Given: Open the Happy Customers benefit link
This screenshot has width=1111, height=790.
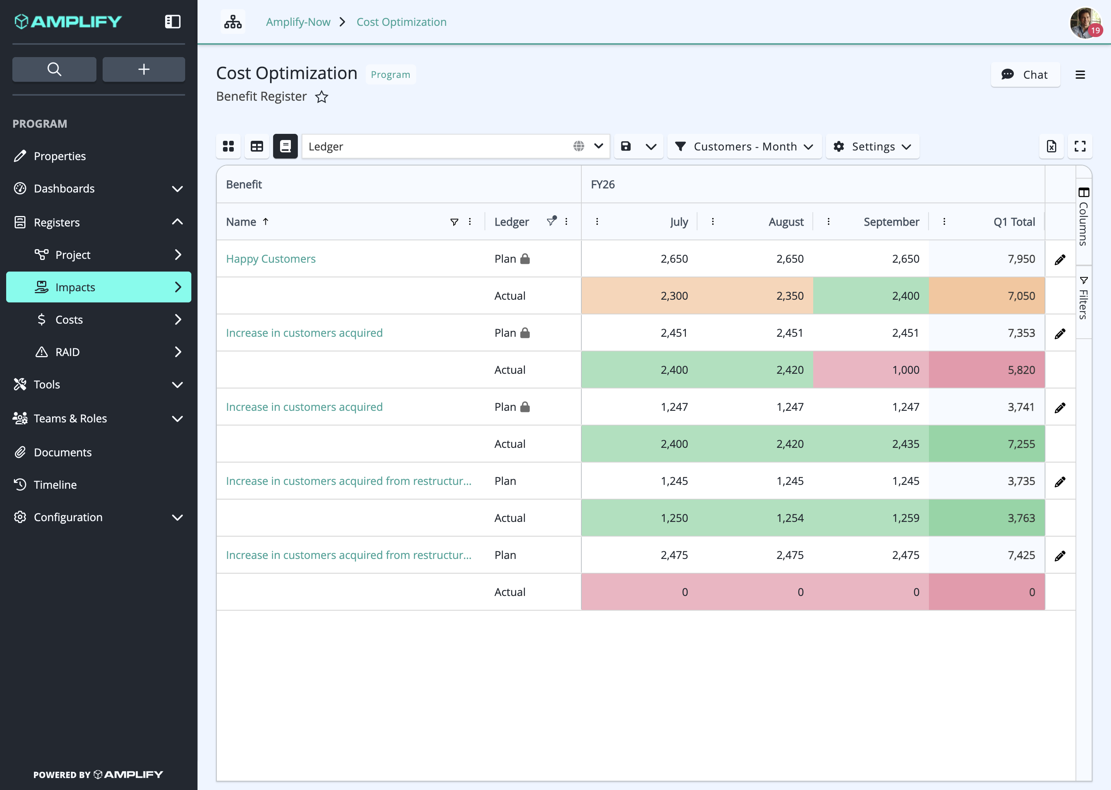Looking at the screenshot, I should pos(270,259).
